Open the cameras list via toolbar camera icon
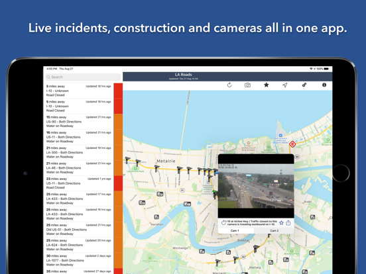 click(248, 85)
